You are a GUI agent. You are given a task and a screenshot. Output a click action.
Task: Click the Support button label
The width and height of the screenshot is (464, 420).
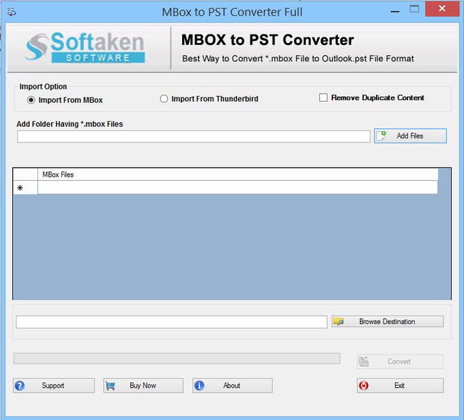[53, 385]
